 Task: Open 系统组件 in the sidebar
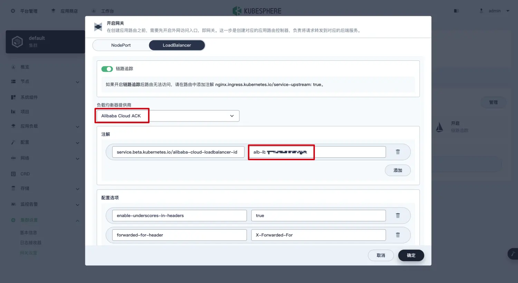pyautogui.click(x=29, y=97)
